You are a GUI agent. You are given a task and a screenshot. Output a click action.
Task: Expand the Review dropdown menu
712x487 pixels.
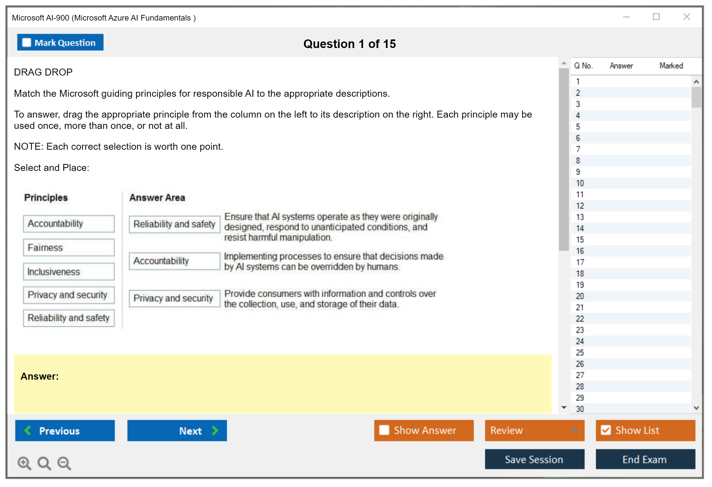[x=575, y=430]
